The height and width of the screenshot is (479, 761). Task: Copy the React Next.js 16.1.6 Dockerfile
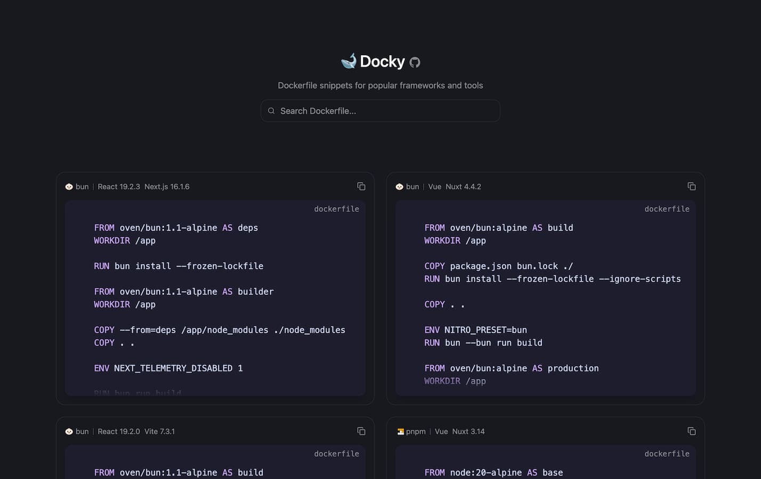(x=361, y=186)
